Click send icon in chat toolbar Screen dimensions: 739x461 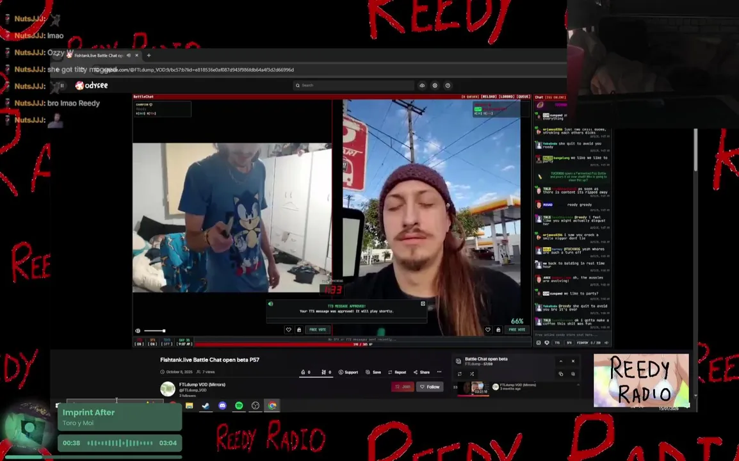606,343
